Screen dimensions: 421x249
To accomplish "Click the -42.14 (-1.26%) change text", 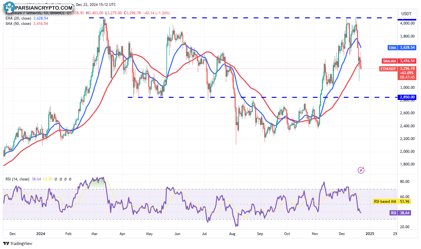I will click(x=156, y=13).
